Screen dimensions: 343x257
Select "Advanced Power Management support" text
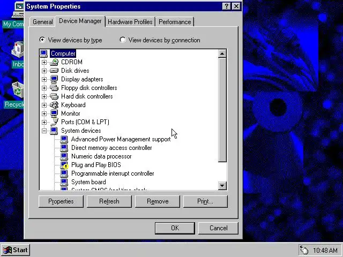click(x=121, y=139)
